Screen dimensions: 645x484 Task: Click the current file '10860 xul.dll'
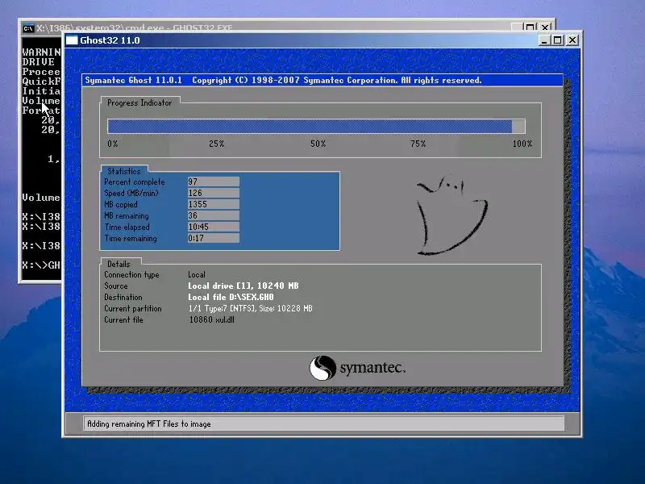[211, 319]
